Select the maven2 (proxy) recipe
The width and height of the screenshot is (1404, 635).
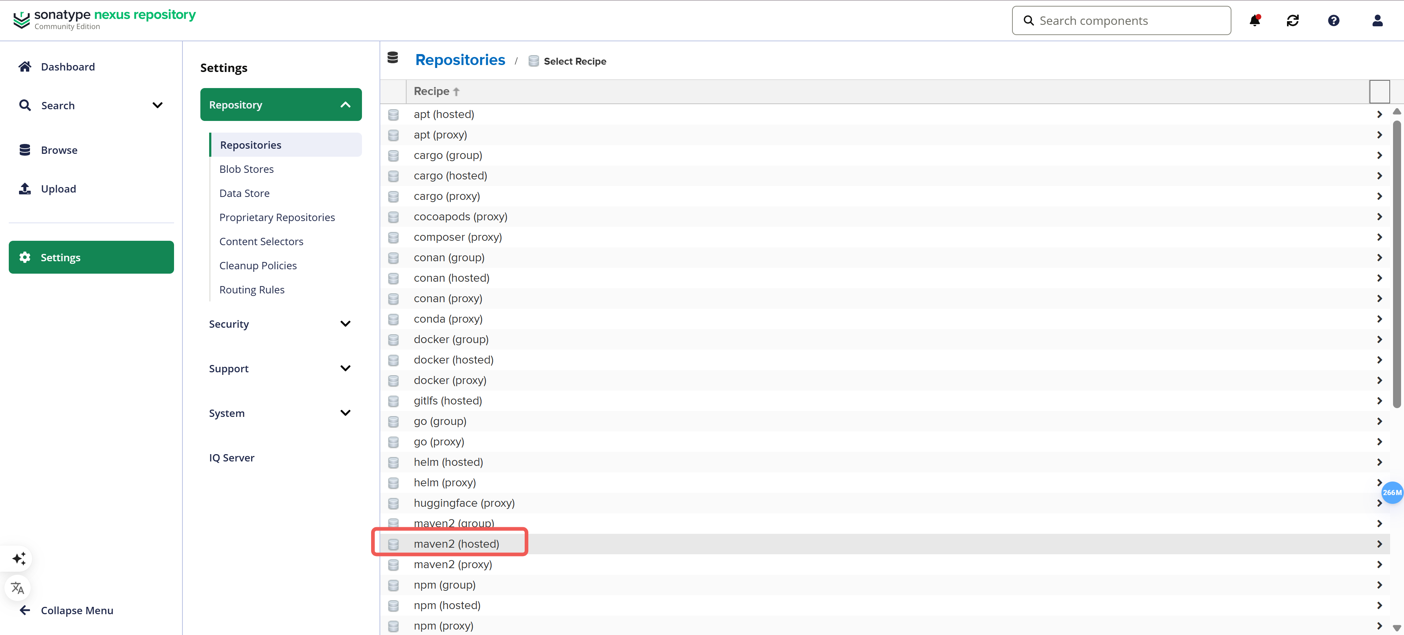click(884, 564)
